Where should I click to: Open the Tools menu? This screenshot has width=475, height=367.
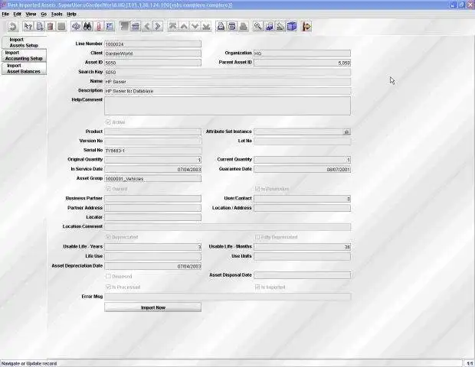(57, 14)
